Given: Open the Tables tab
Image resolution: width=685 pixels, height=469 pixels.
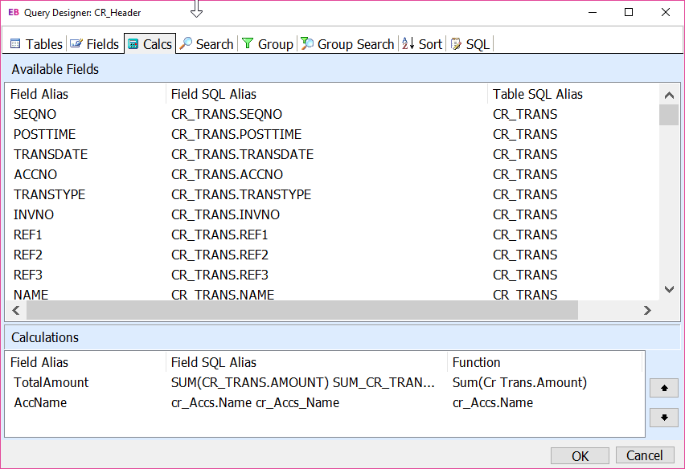Looking at the screenshot, I should pos(36,44).
